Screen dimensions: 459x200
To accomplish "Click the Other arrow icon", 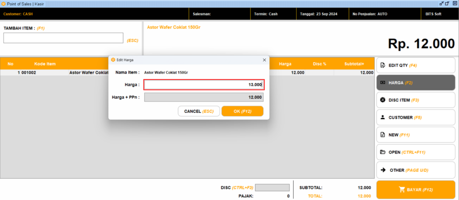I will (x=383, y=170).
